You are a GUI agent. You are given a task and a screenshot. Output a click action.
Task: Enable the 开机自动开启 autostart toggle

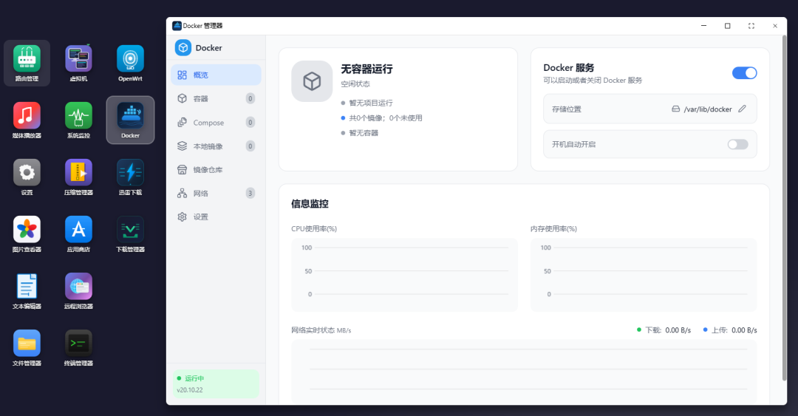coord(737,144)
